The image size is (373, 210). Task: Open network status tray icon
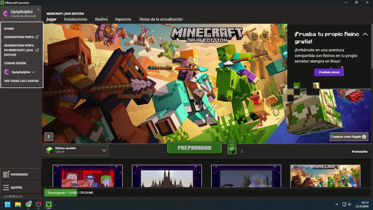pos(344,204)
